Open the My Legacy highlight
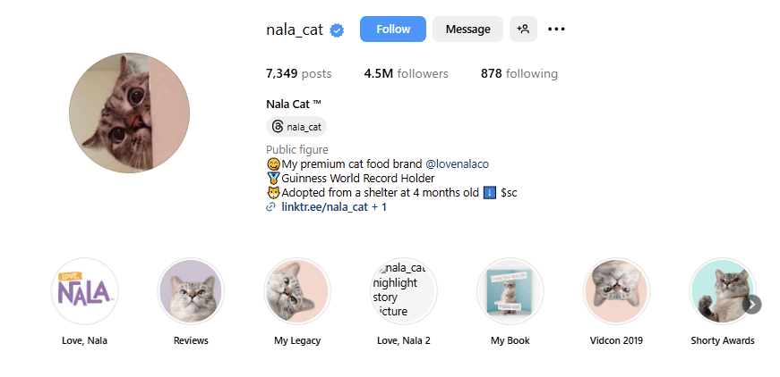 pos(297,292)
